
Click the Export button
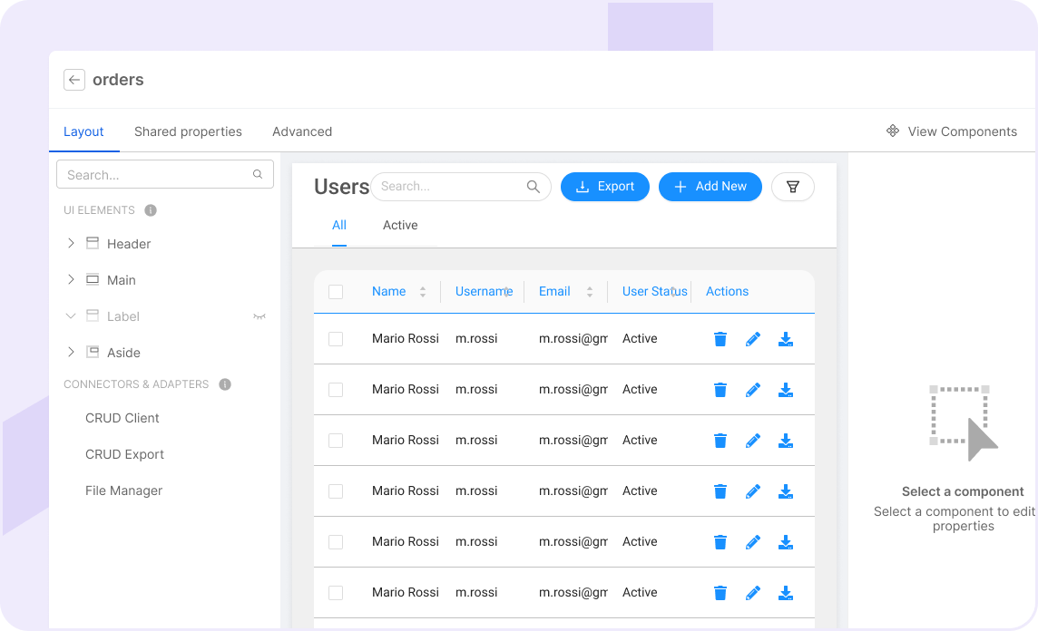point(604,186)
